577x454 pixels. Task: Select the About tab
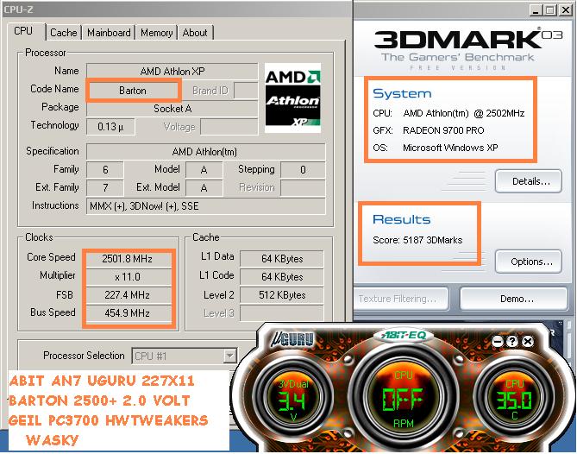[x=195, y=33]
